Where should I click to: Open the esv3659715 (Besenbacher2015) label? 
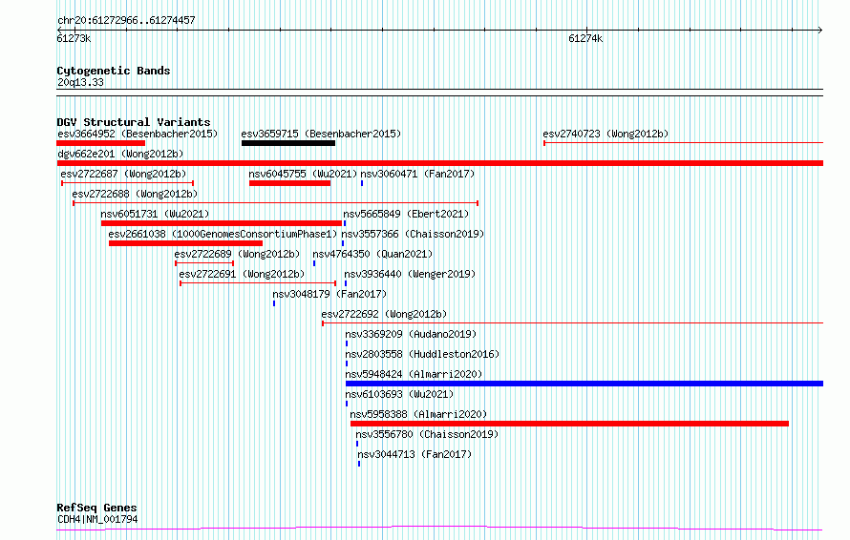click(321, 134)
